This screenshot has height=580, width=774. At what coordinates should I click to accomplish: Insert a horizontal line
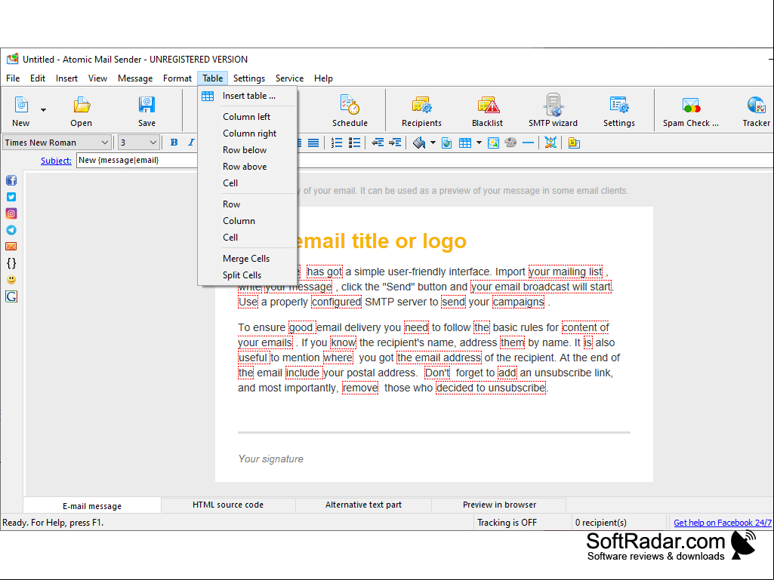528,143
